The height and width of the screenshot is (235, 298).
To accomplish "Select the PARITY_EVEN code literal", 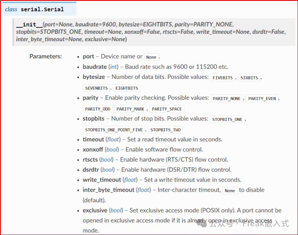I will [x=262, y=98].
